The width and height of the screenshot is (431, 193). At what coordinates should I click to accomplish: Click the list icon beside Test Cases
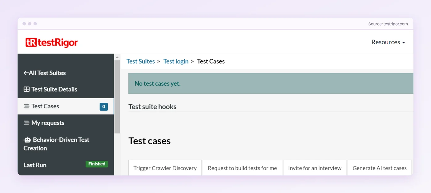coord(26,106)
